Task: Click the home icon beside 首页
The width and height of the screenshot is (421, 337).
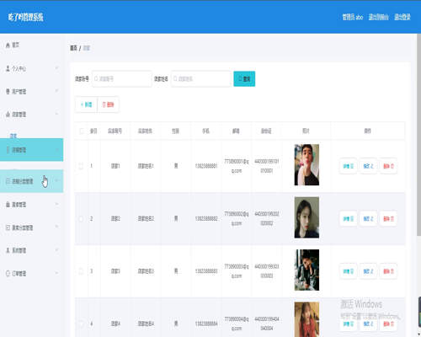Action: click(x=8, y=45)
